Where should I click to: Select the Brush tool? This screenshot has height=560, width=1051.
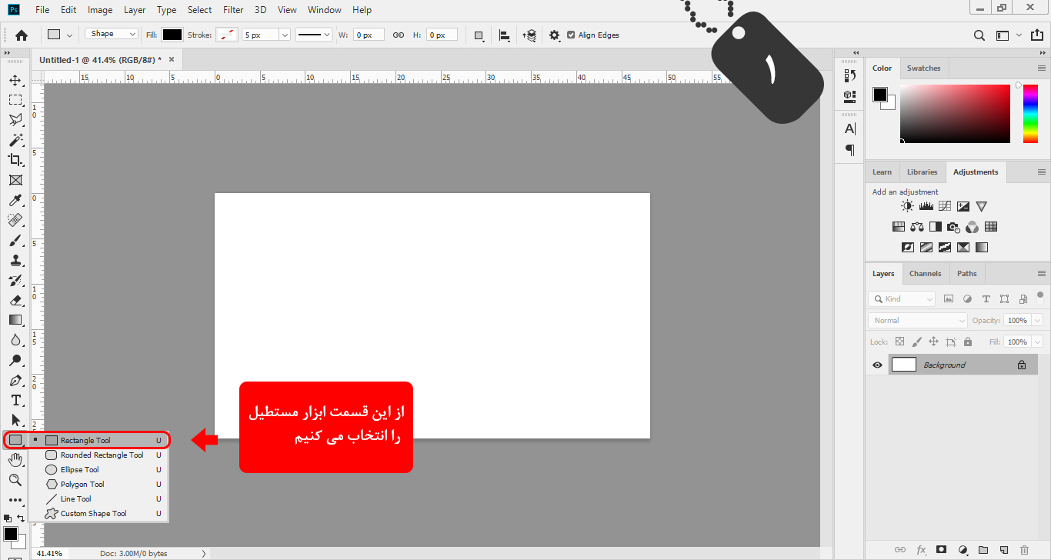tap(15, 240)
